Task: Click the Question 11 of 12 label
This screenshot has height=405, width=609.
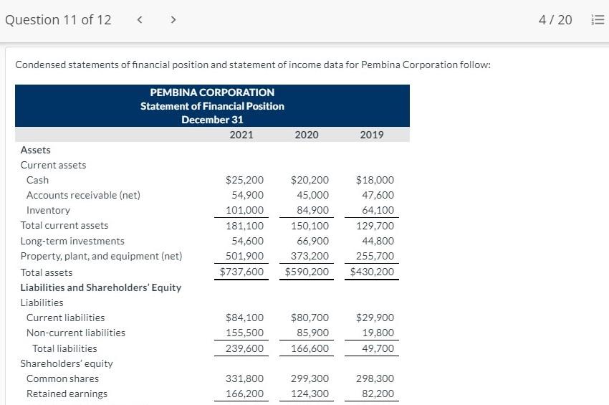Action: point(58,20)
